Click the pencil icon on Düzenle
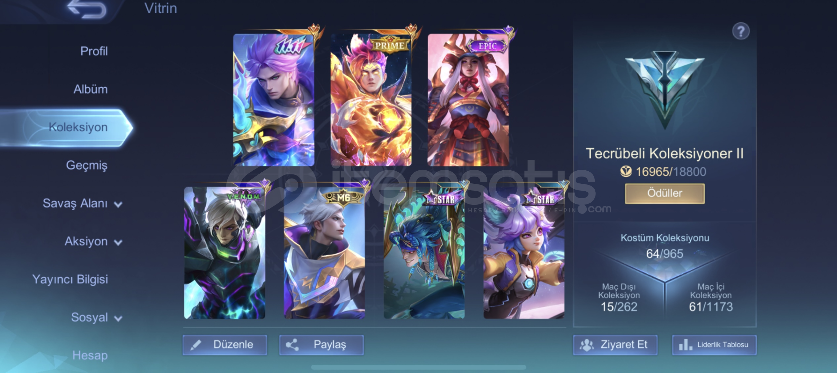The width and height of the screenshot is (837, 373). [x=196, y=345]
